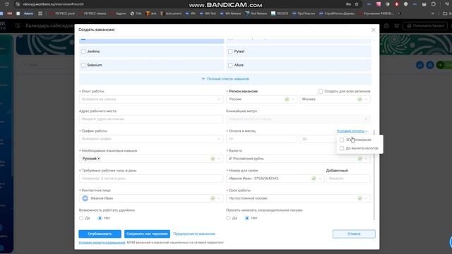This screenshot has width=452, height=254.
Task: Tick the Pytest skill checkbox
Action: point(230,52)
